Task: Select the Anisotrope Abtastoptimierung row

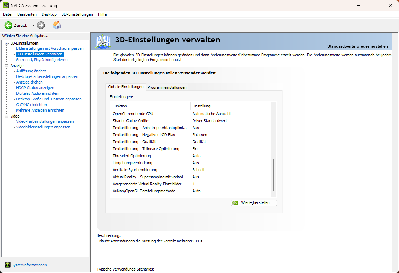Action: 190,128
